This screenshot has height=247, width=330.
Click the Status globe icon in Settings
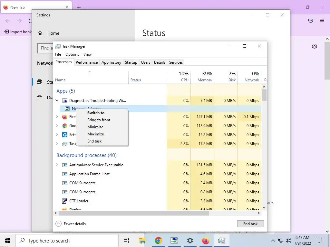pyautogui.click(x=40, y=82)
